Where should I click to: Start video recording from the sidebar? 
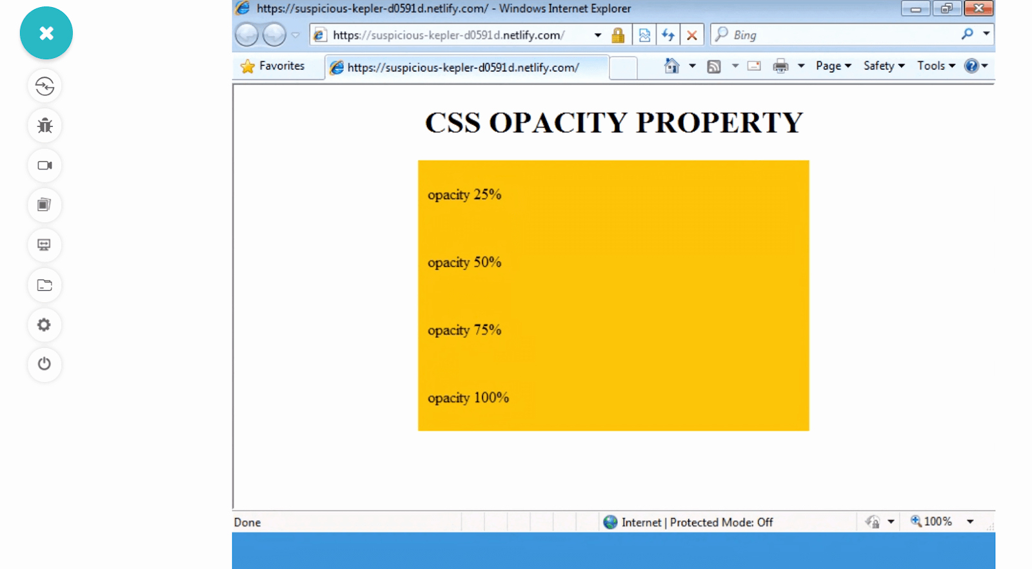[45, 166]
